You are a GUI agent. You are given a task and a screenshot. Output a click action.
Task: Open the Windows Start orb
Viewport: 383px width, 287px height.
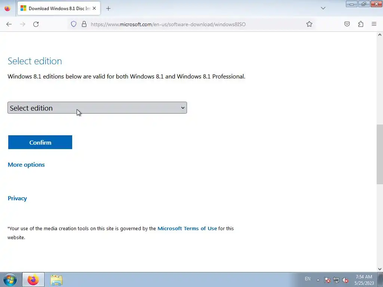click(x=10, y=280)
